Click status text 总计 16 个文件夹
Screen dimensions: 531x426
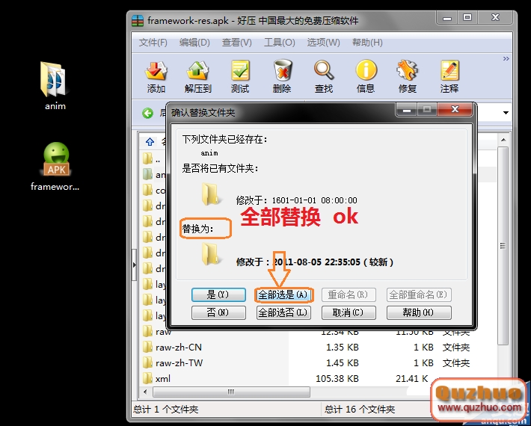pos(360,410)
